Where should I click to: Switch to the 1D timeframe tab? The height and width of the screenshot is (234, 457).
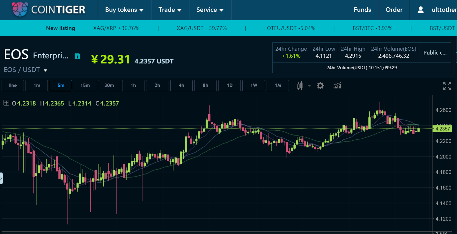click(229, 85)
